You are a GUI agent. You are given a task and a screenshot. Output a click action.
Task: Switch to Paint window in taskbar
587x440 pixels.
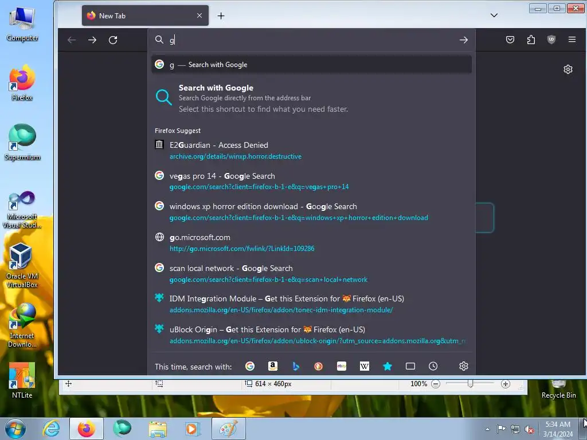228,429
